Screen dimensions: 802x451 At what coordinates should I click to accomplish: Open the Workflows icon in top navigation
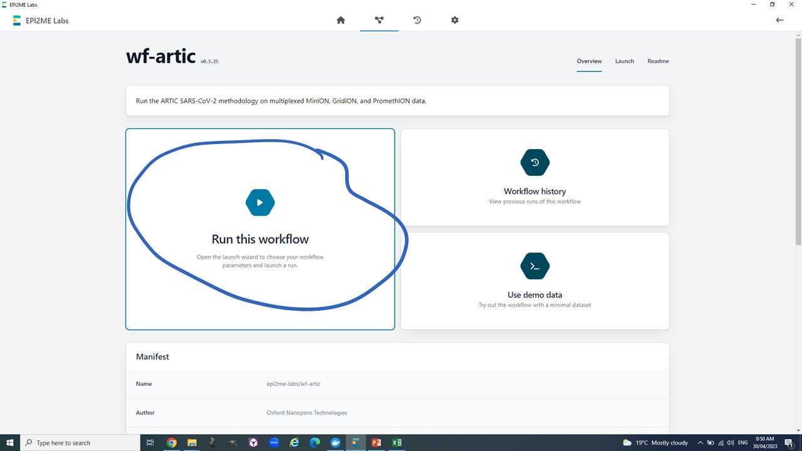(x=379, y=20)
